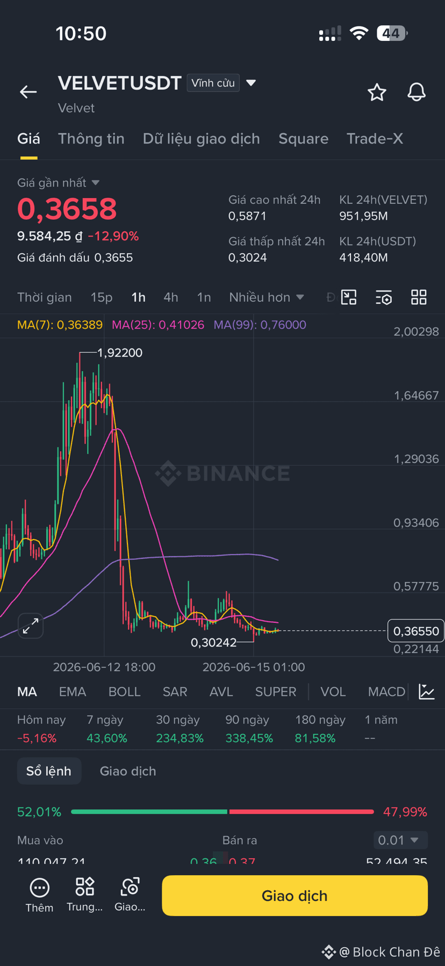Tap the Hôm nay -5,16% performance
The width and height of the screenshot is (445, 966).
[41, 729]
